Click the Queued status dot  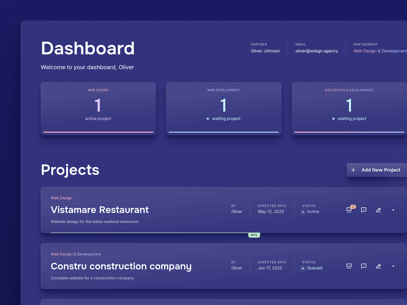coord(303,268)
